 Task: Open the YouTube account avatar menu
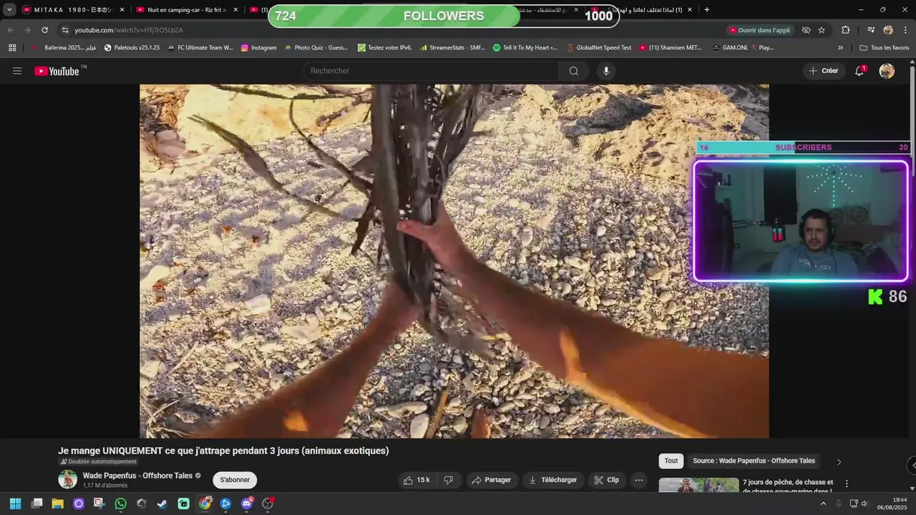(x=887, y=71)
